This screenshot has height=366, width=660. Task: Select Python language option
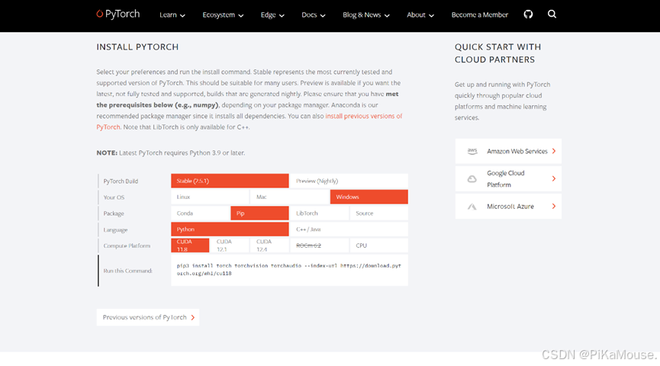[230, 230]
